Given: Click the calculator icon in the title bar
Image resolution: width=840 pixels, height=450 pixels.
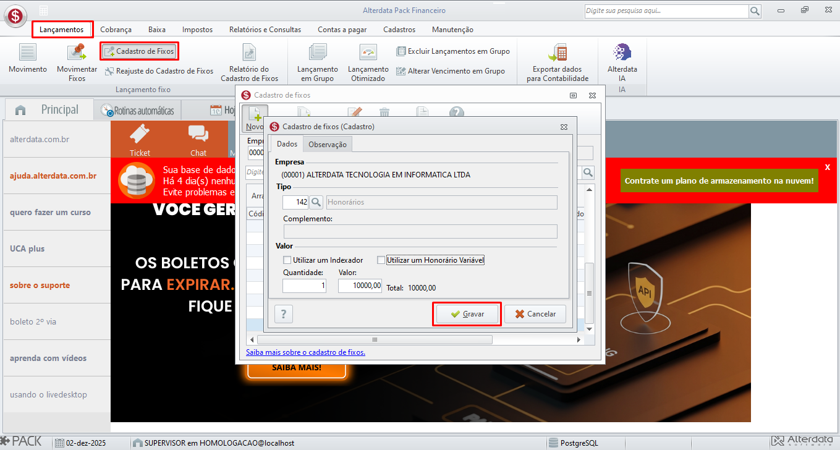Looking at the screenshot, I should [x=43, y=11].
